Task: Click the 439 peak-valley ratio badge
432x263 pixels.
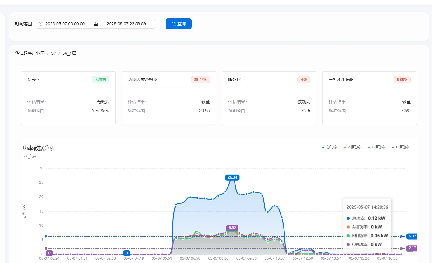Action: click(303, 80)
